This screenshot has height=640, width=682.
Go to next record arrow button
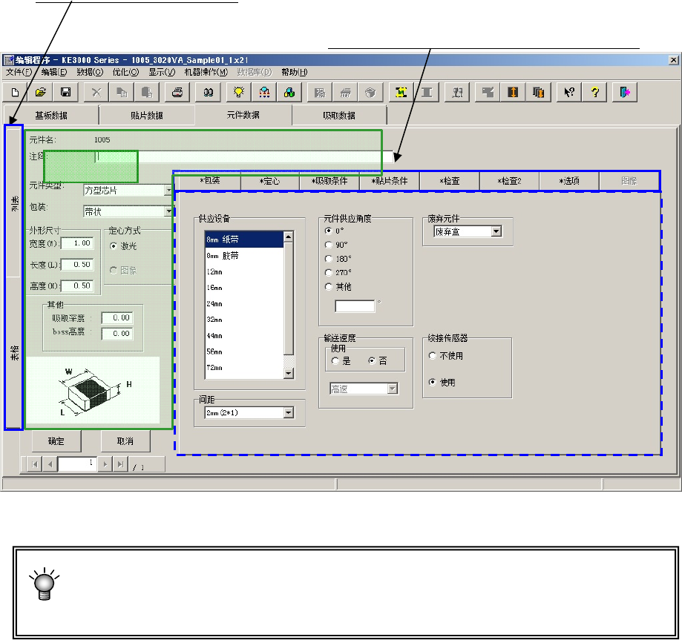(x=105, y=464)
